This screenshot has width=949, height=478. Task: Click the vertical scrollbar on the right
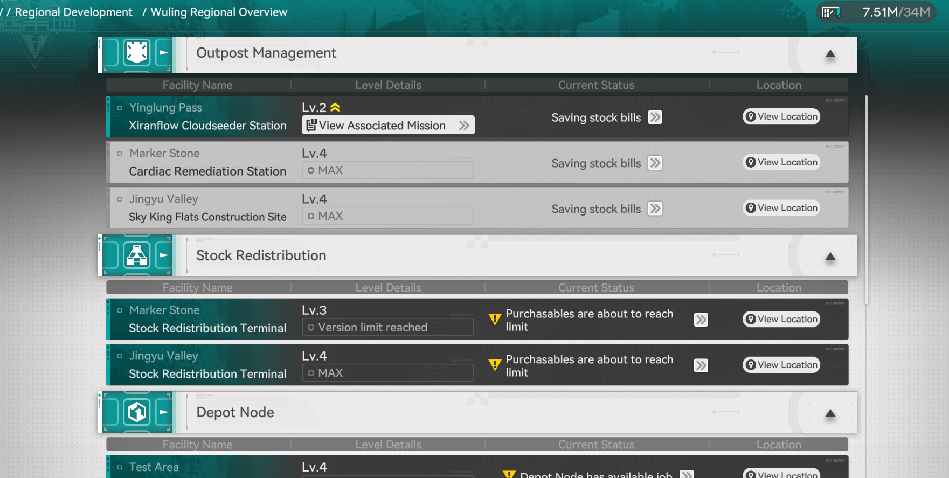click(x=866, y=200)
